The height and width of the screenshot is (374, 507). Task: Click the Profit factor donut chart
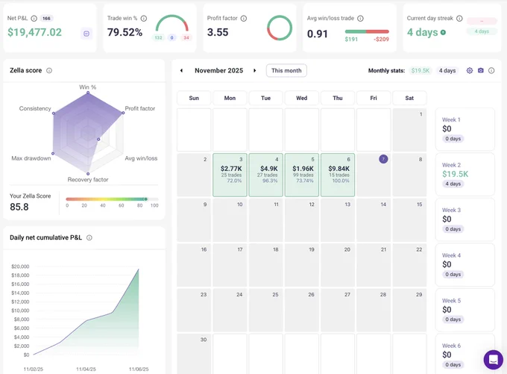280,28
